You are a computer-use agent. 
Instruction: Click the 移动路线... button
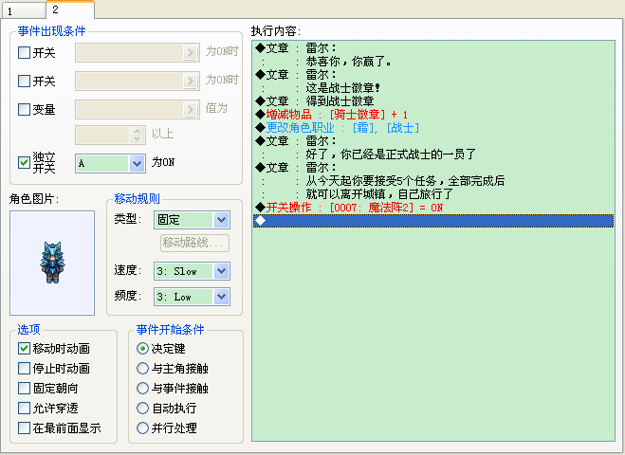(x=195, y=243)
